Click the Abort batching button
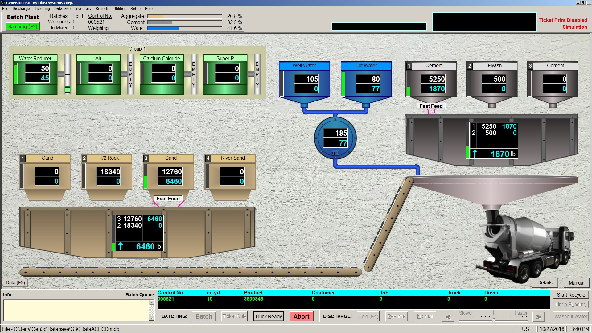The width and height of the screenshot is (592, 333). click(301, 316)
